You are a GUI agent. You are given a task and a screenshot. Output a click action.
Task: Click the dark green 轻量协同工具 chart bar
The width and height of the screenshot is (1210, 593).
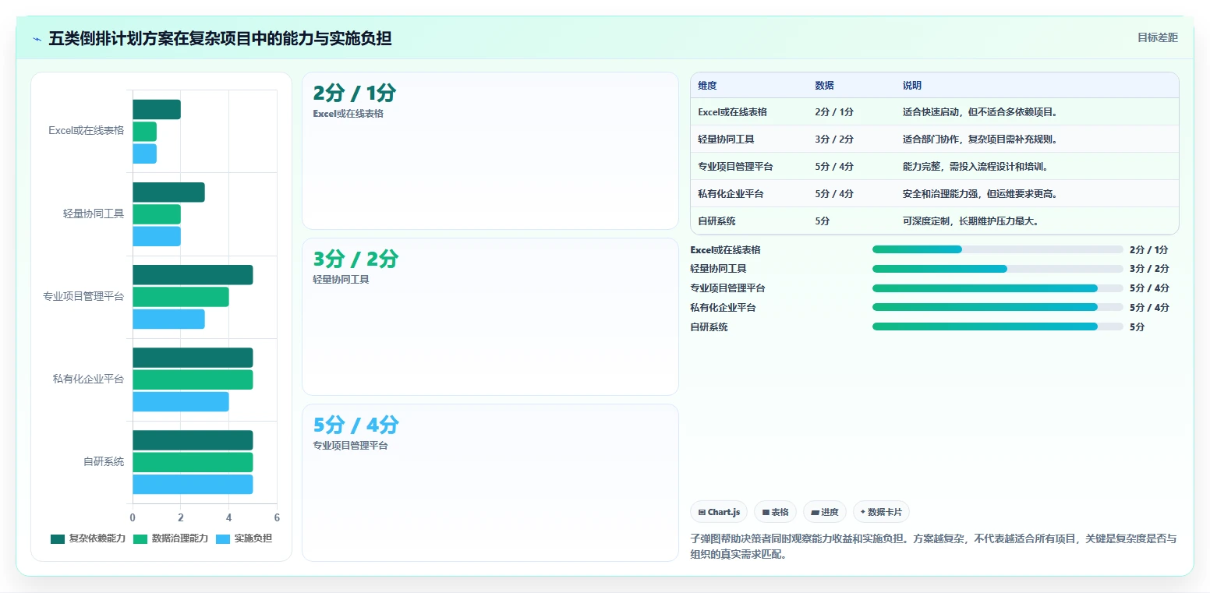168,192
